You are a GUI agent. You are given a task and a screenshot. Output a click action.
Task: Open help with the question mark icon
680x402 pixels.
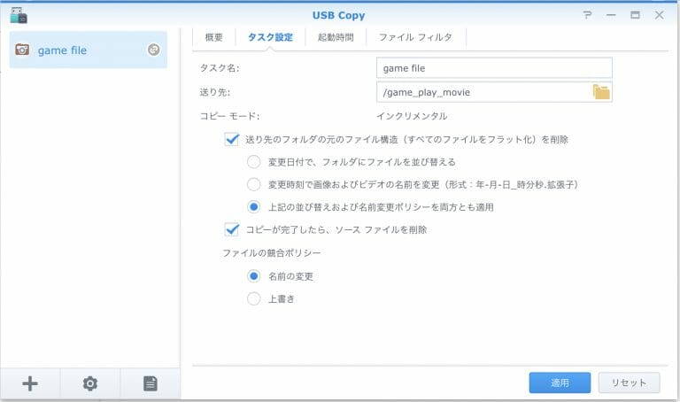pyautogui.click(x=587, y=15)
